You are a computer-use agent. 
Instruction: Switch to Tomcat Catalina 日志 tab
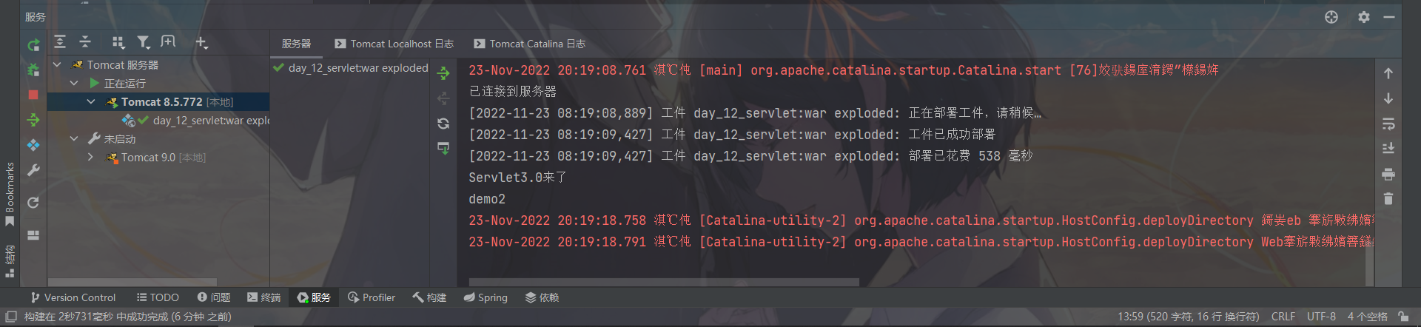(530, 44)
